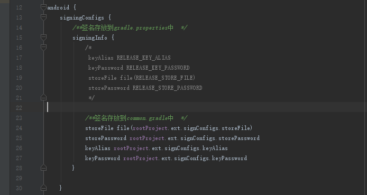Click rootProject on the storeFile line

[x=150, y=128]
